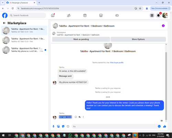Open the Chrome profile icon
This screenshot has height=138, width=172.
(147, 8)
